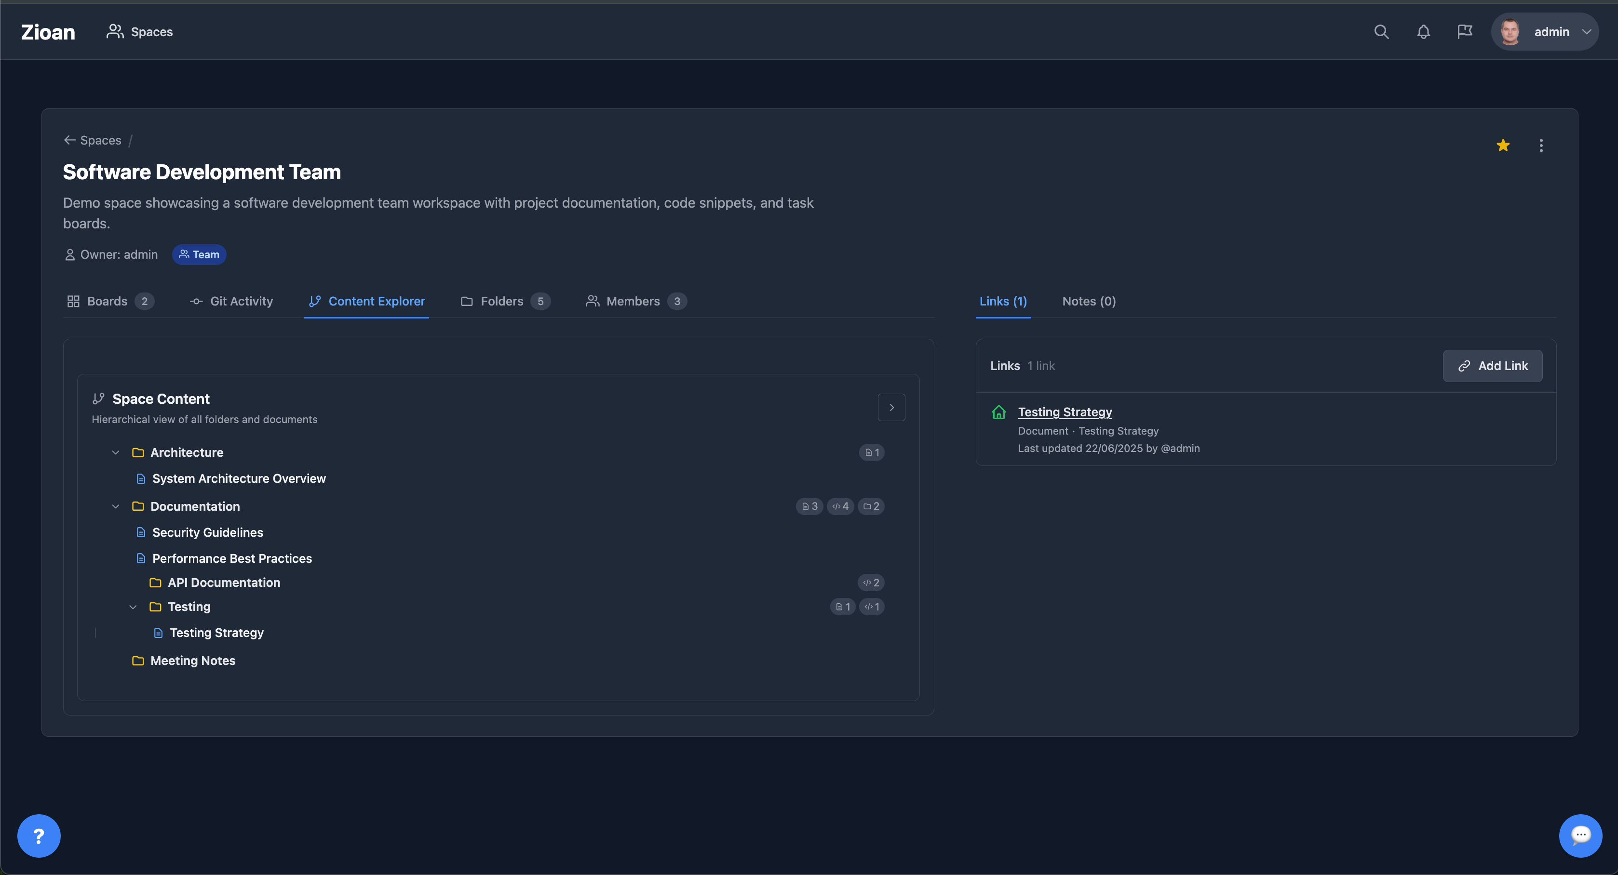Open the Testing Strategy link

click(1065, 412)
